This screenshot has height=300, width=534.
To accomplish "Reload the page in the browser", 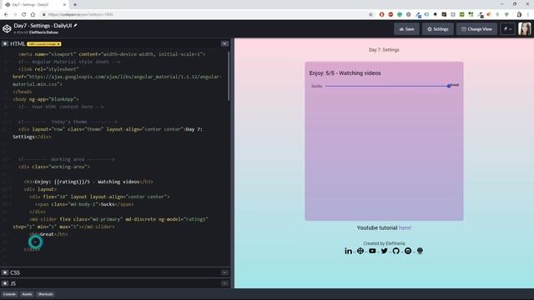I will coord(24,14).
